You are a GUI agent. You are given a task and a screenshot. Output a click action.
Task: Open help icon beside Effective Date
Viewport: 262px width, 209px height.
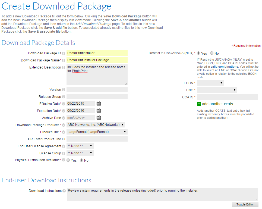[64, 104]
